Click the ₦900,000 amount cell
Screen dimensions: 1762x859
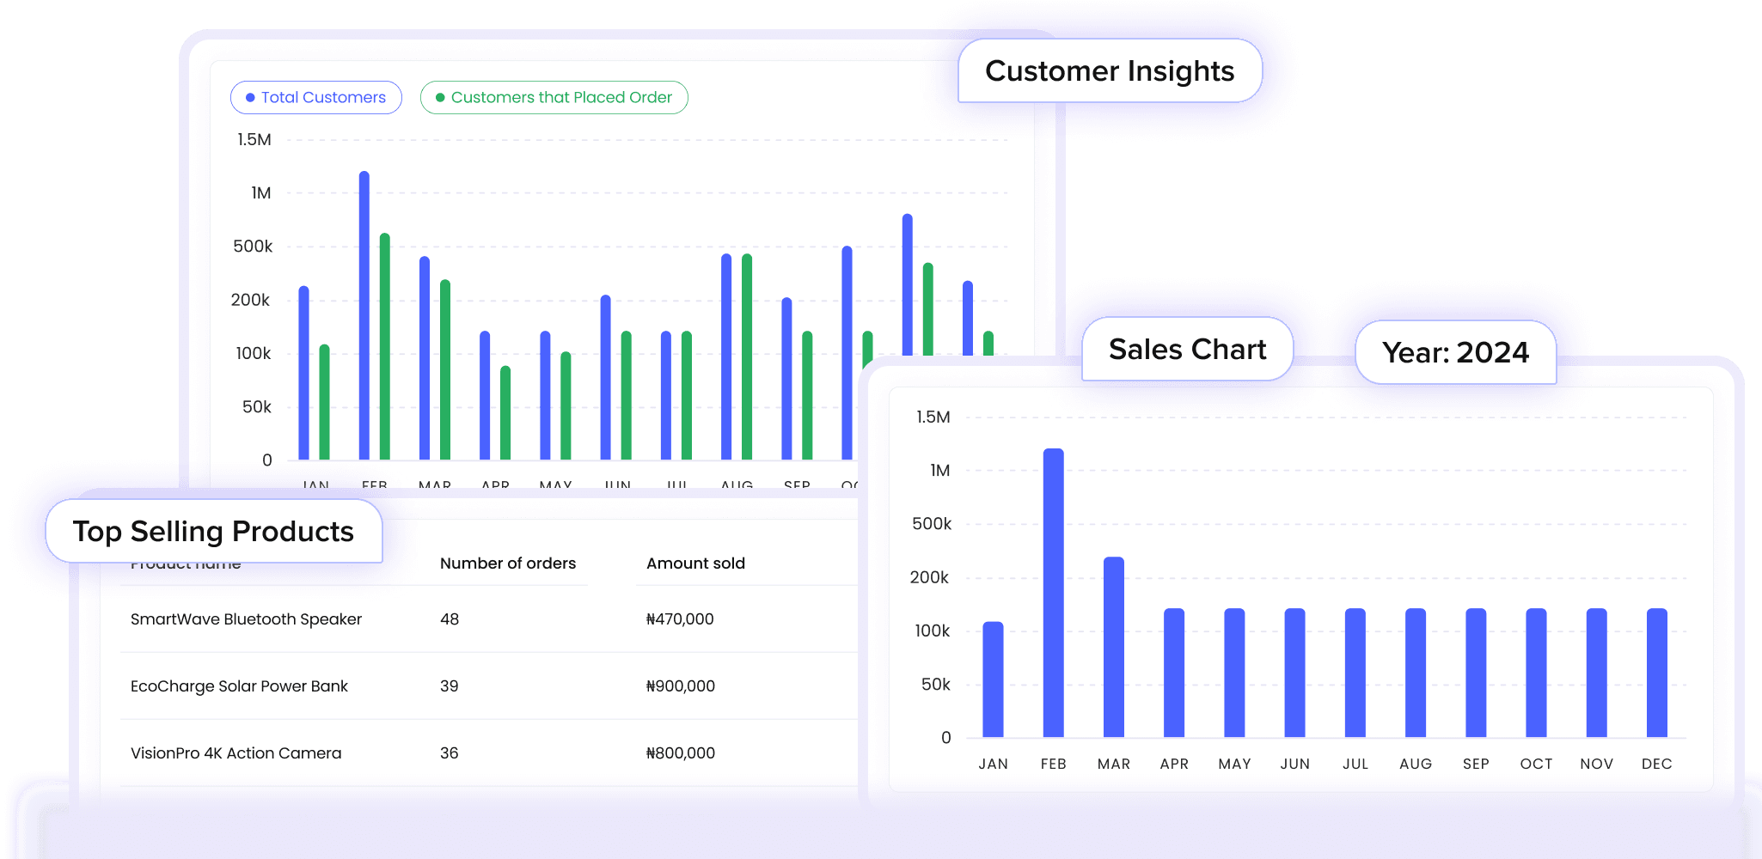(x=680, y=686)
